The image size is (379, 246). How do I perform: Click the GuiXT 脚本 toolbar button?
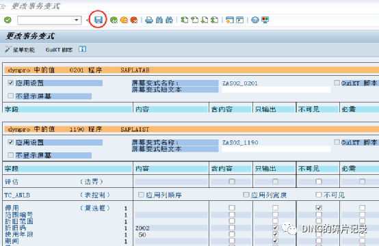tap(60, 50)
